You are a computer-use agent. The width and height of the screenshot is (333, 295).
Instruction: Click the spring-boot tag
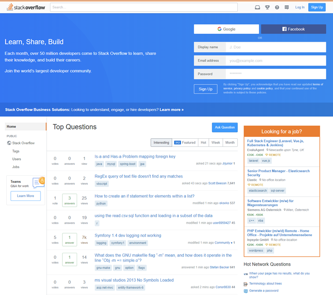coord(127,164)
